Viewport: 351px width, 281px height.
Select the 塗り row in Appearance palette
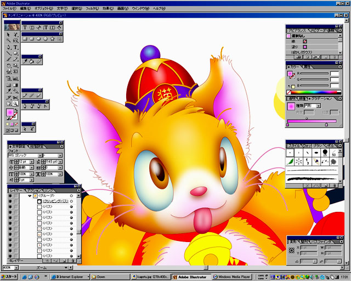[312, 47]
